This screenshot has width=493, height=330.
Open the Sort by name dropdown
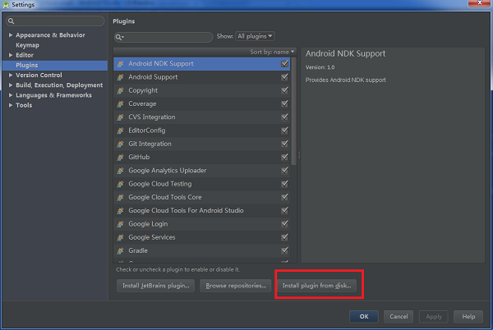(x=272, y=52)
